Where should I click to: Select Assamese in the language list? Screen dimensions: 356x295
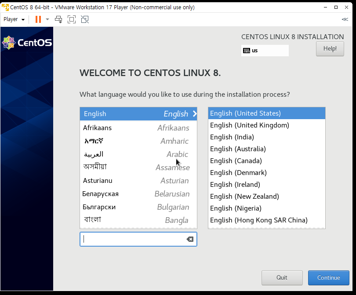pos(138,168)
